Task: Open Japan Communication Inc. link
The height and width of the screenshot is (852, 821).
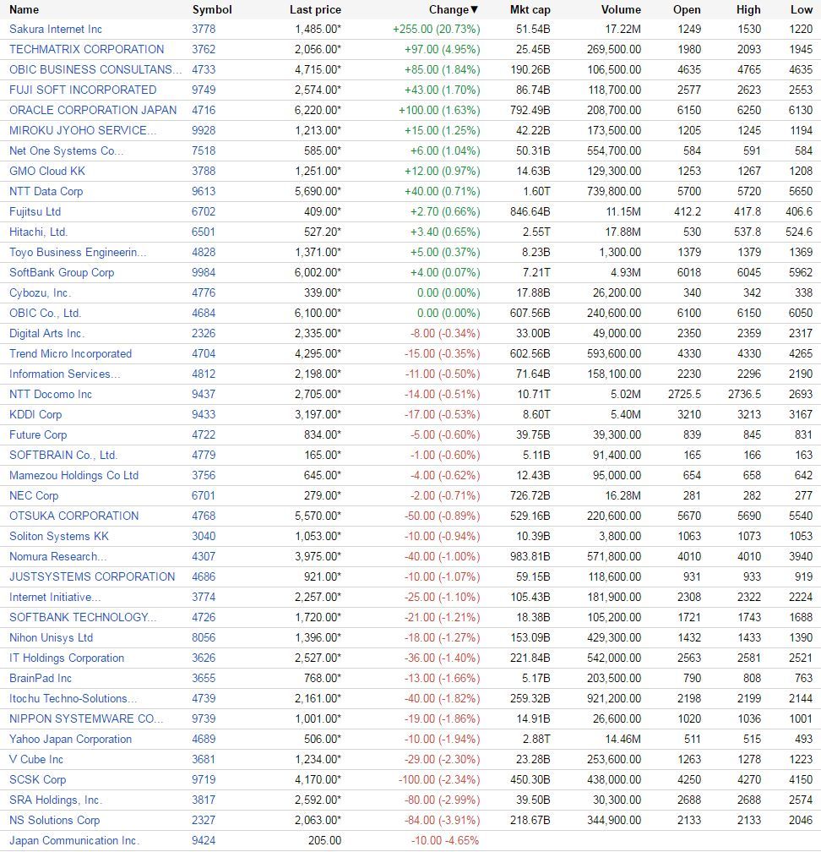Action: coord(74,840)
